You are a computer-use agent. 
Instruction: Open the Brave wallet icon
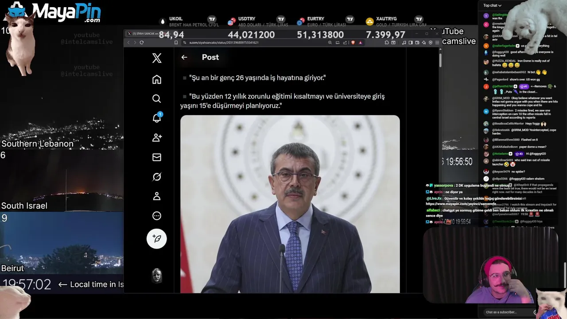tap(417, 43)
